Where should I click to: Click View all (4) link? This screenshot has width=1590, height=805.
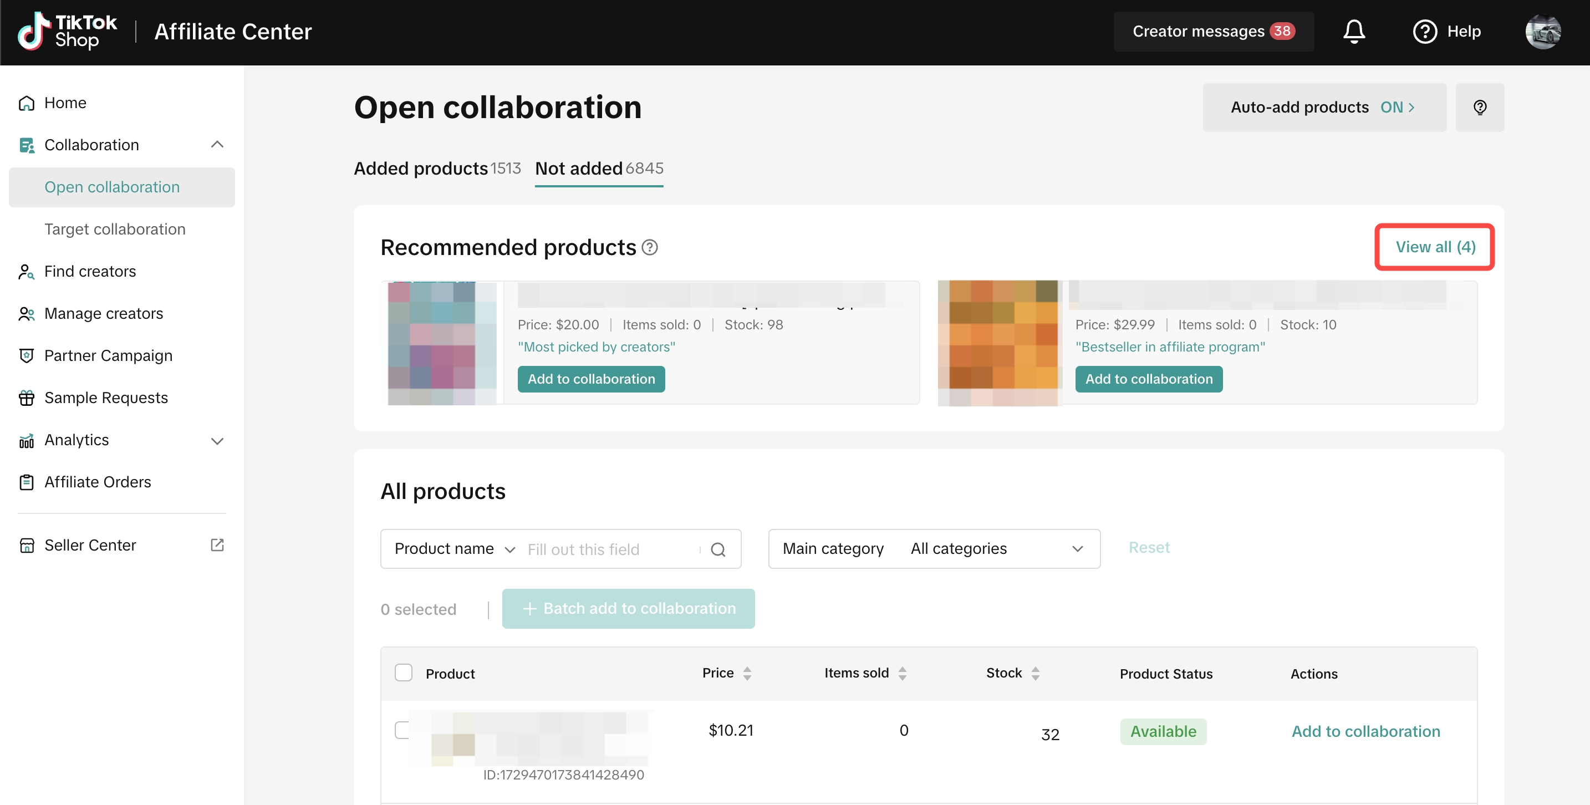point(1435,247)
